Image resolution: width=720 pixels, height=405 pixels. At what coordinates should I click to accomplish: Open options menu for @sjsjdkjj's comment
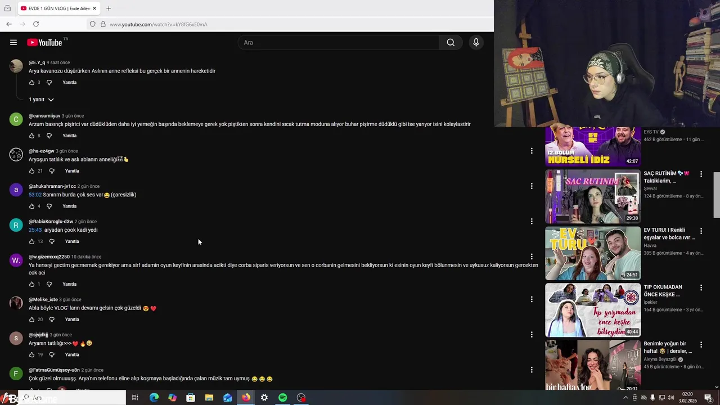tap(532, 335)
